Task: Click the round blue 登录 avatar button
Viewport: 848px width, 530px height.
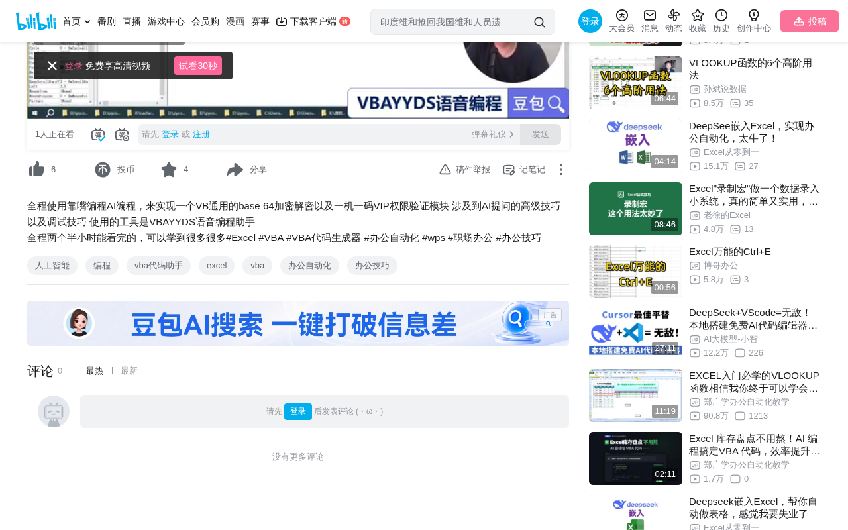Action: click(x=590, y=21)
